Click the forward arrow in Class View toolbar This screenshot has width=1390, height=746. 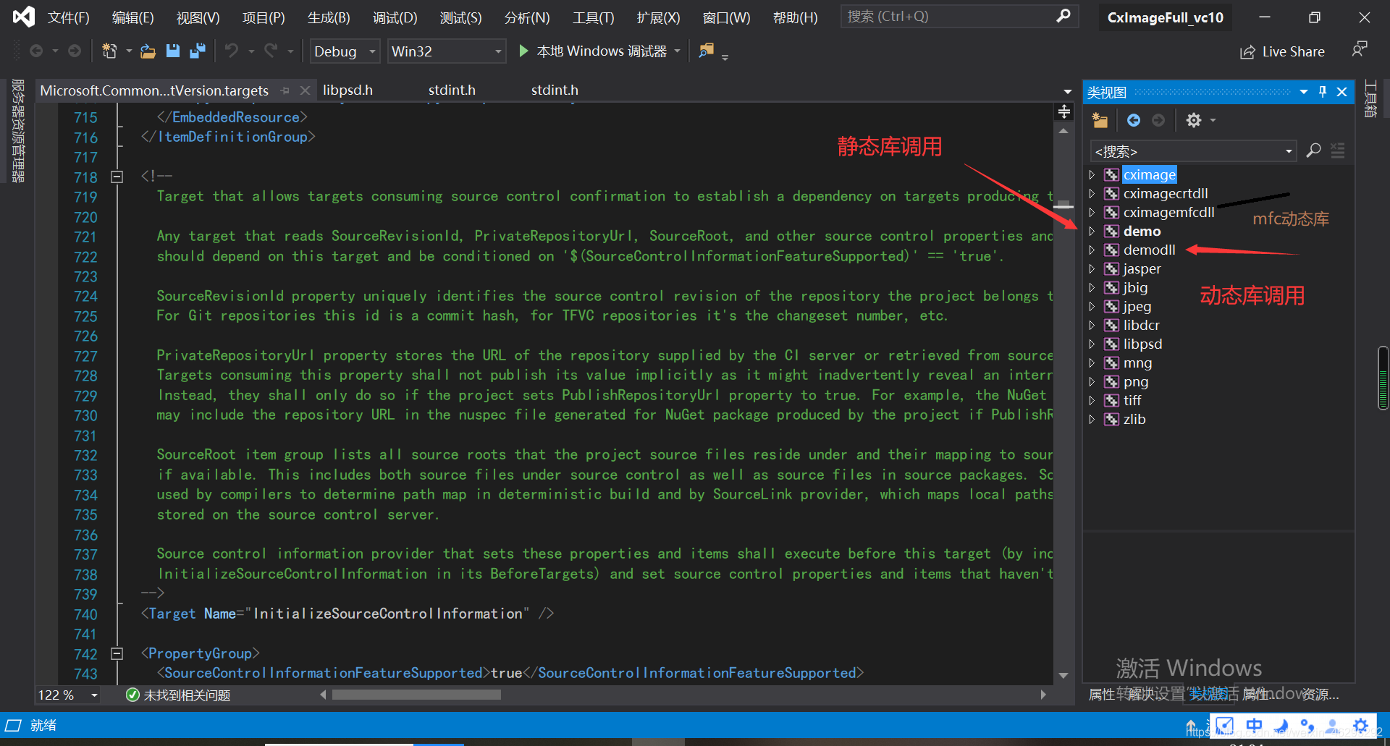pyautogui.click(x=1158, y=120)
